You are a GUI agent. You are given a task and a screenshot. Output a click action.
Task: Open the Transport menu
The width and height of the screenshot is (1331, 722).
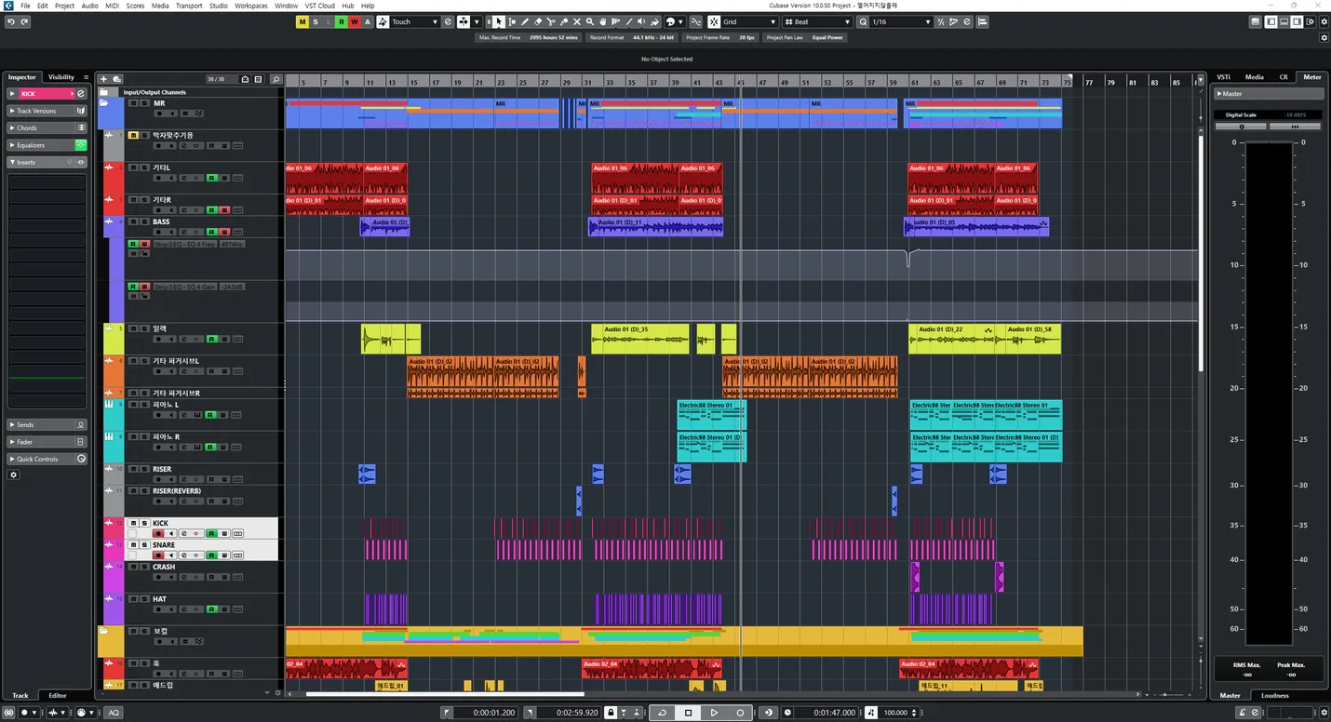point(189,6)
